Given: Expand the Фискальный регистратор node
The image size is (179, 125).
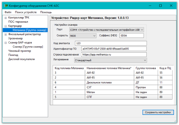Looking at the screenshot, I should point(6,34).
